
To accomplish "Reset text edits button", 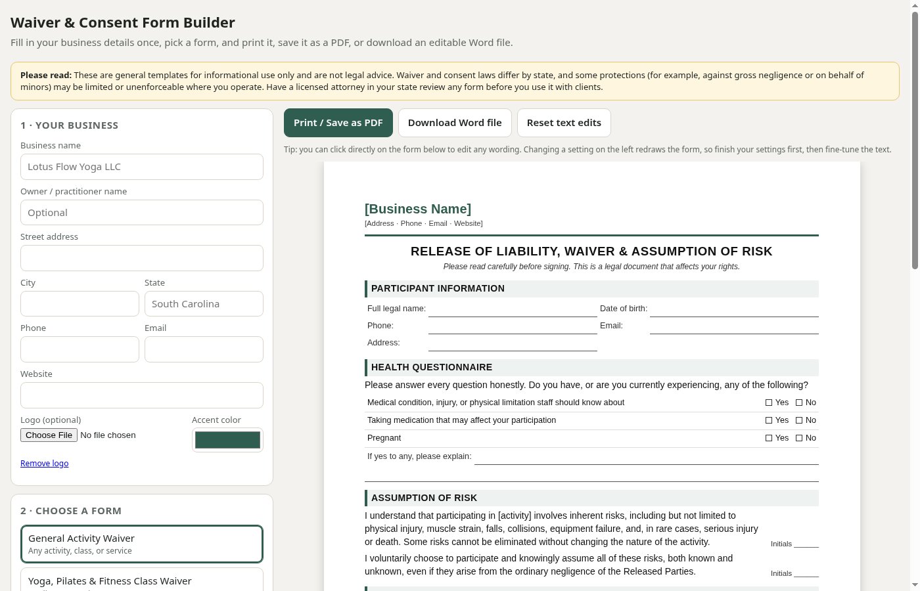I will click(564, 123).
